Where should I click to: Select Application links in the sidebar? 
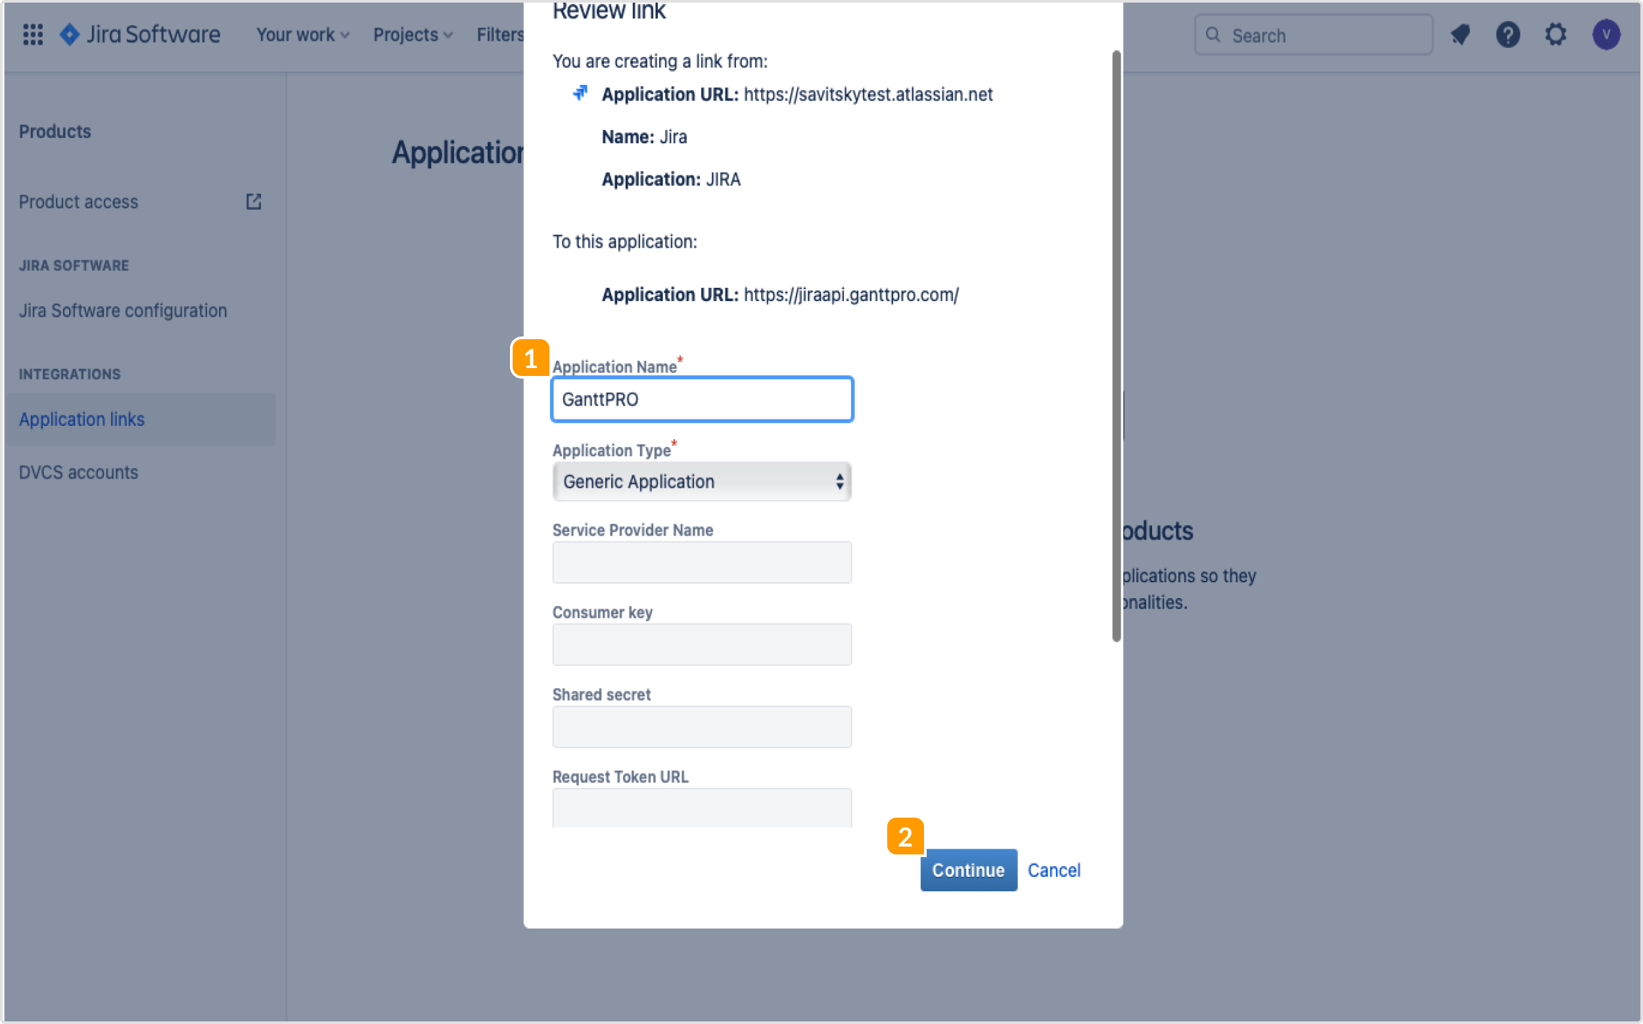coord(81,419)
